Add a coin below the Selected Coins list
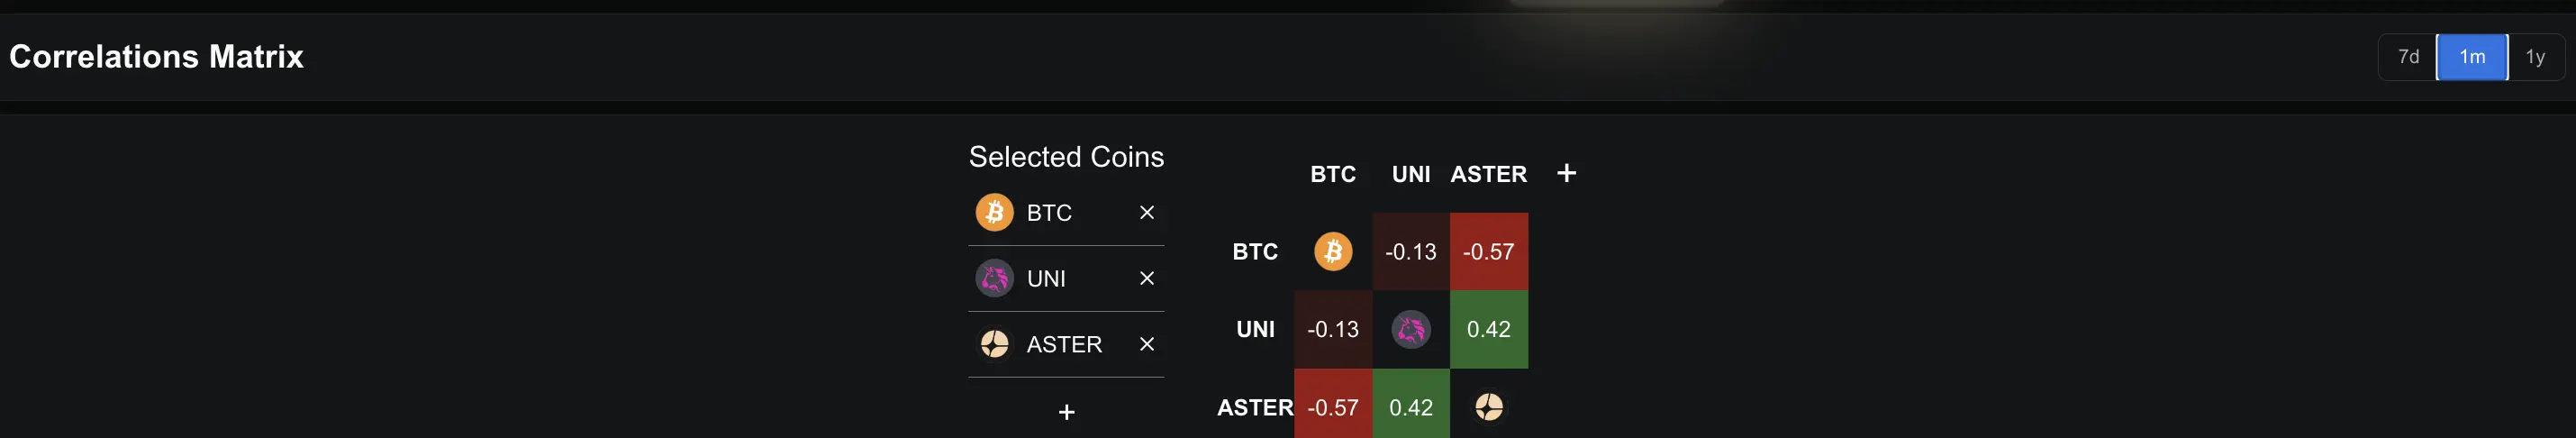Image resolution: width=2576 pixels, height=438 pixels. point(1066,412)
